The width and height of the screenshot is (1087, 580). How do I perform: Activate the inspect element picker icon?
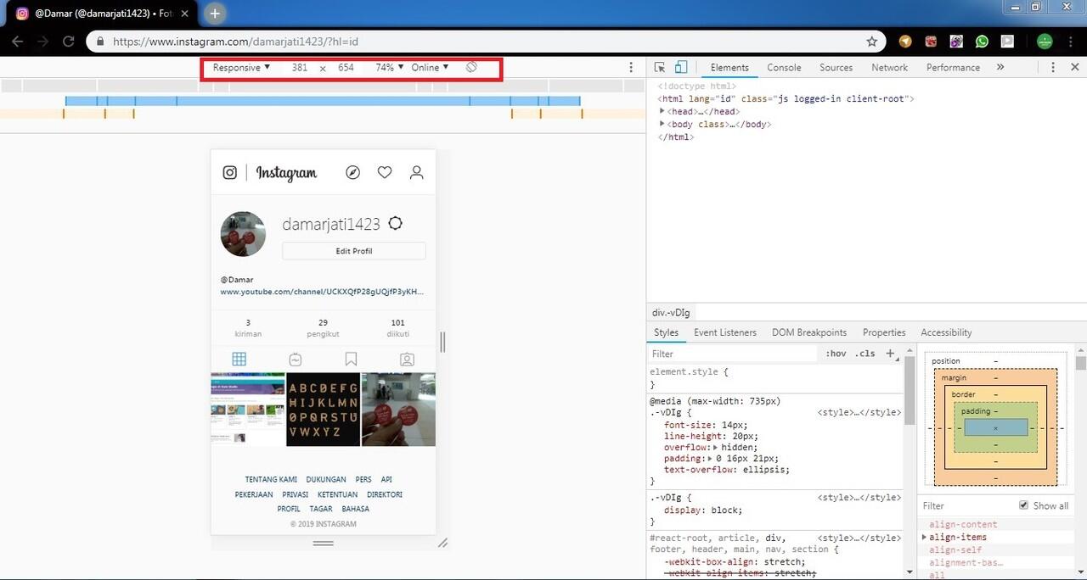[x=660, y=67]
